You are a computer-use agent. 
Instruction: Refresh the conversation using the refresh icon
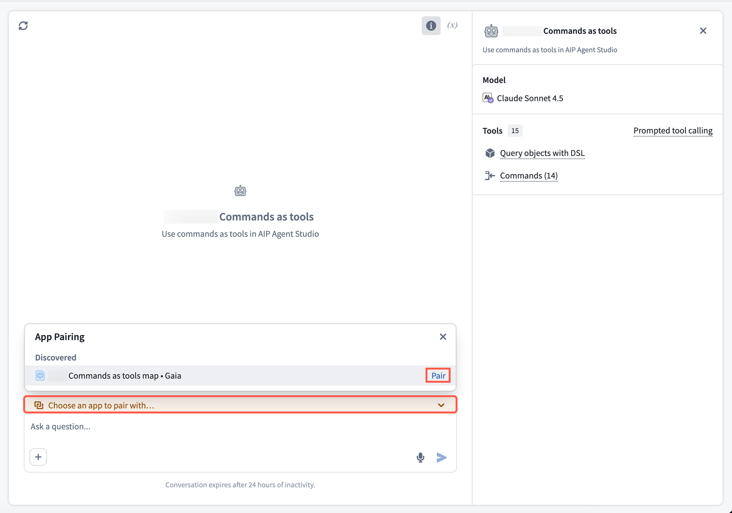tap(23, 25)
